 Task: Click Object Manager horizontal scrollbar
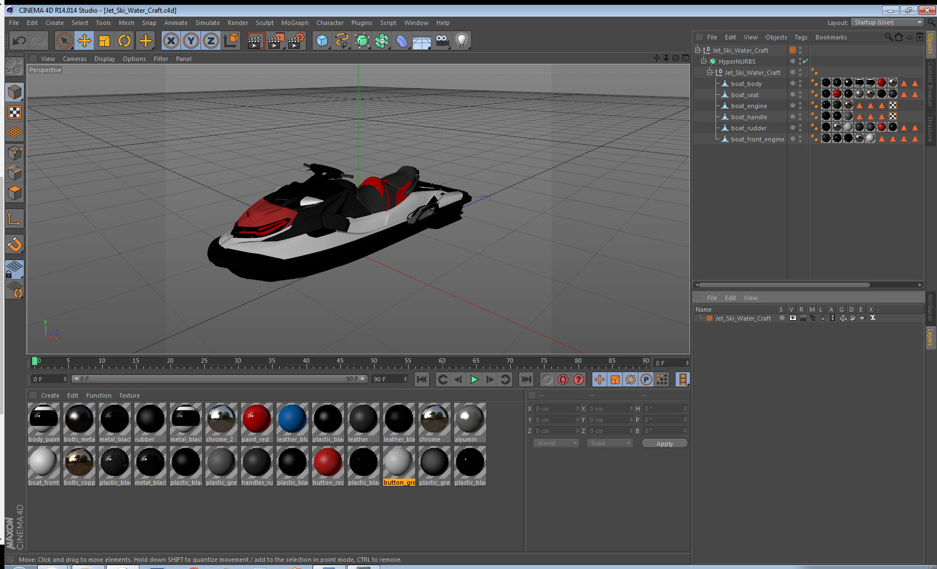[784, 285]
